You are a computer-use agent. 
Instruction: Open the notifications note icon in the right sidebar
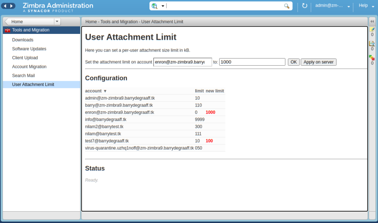tap(373, 29)
